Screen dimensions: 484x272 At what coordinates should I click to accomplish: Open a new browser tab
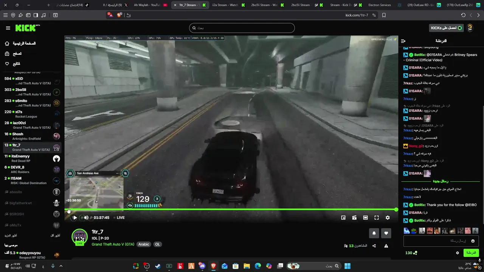pos(48,5)
